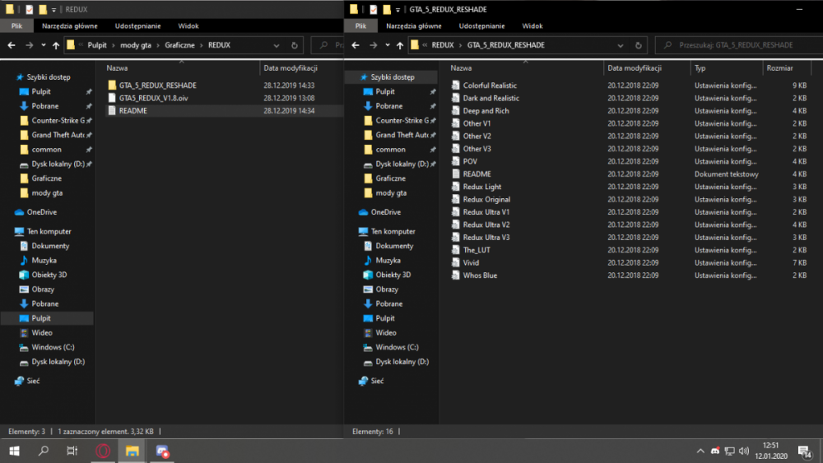Open Widok tab in GTA_5_REDUX_RESHADE window
823x463 pixels.
(x=532, y=25)
